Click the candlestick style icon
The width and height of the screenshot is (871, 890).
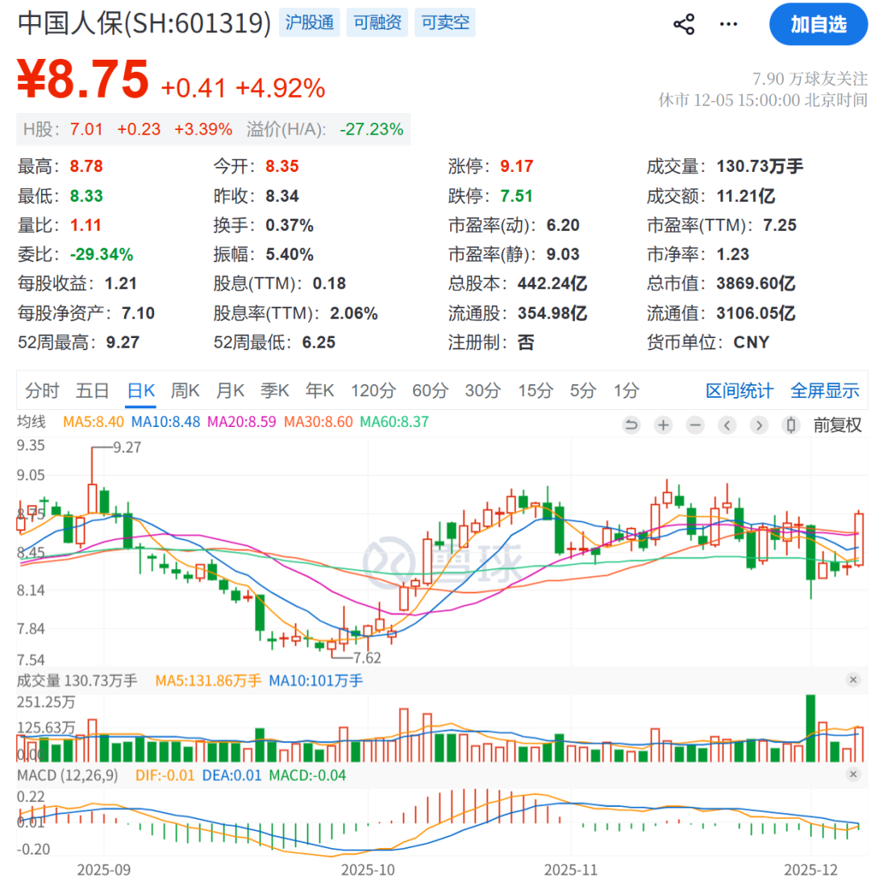(x=790, y=425)
